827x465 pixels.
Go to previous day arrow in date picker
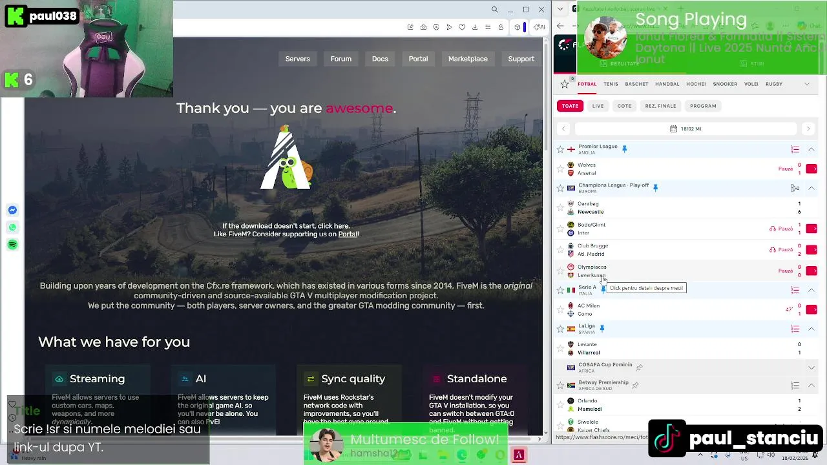click(x=563, y=129)
